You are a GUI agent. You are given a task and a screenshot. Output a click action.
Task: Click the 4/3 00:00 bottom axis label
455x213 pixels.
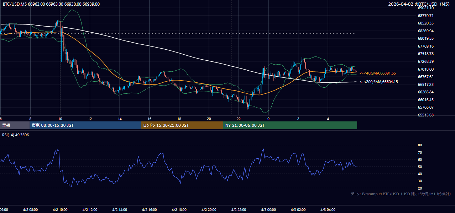point(268,210)
